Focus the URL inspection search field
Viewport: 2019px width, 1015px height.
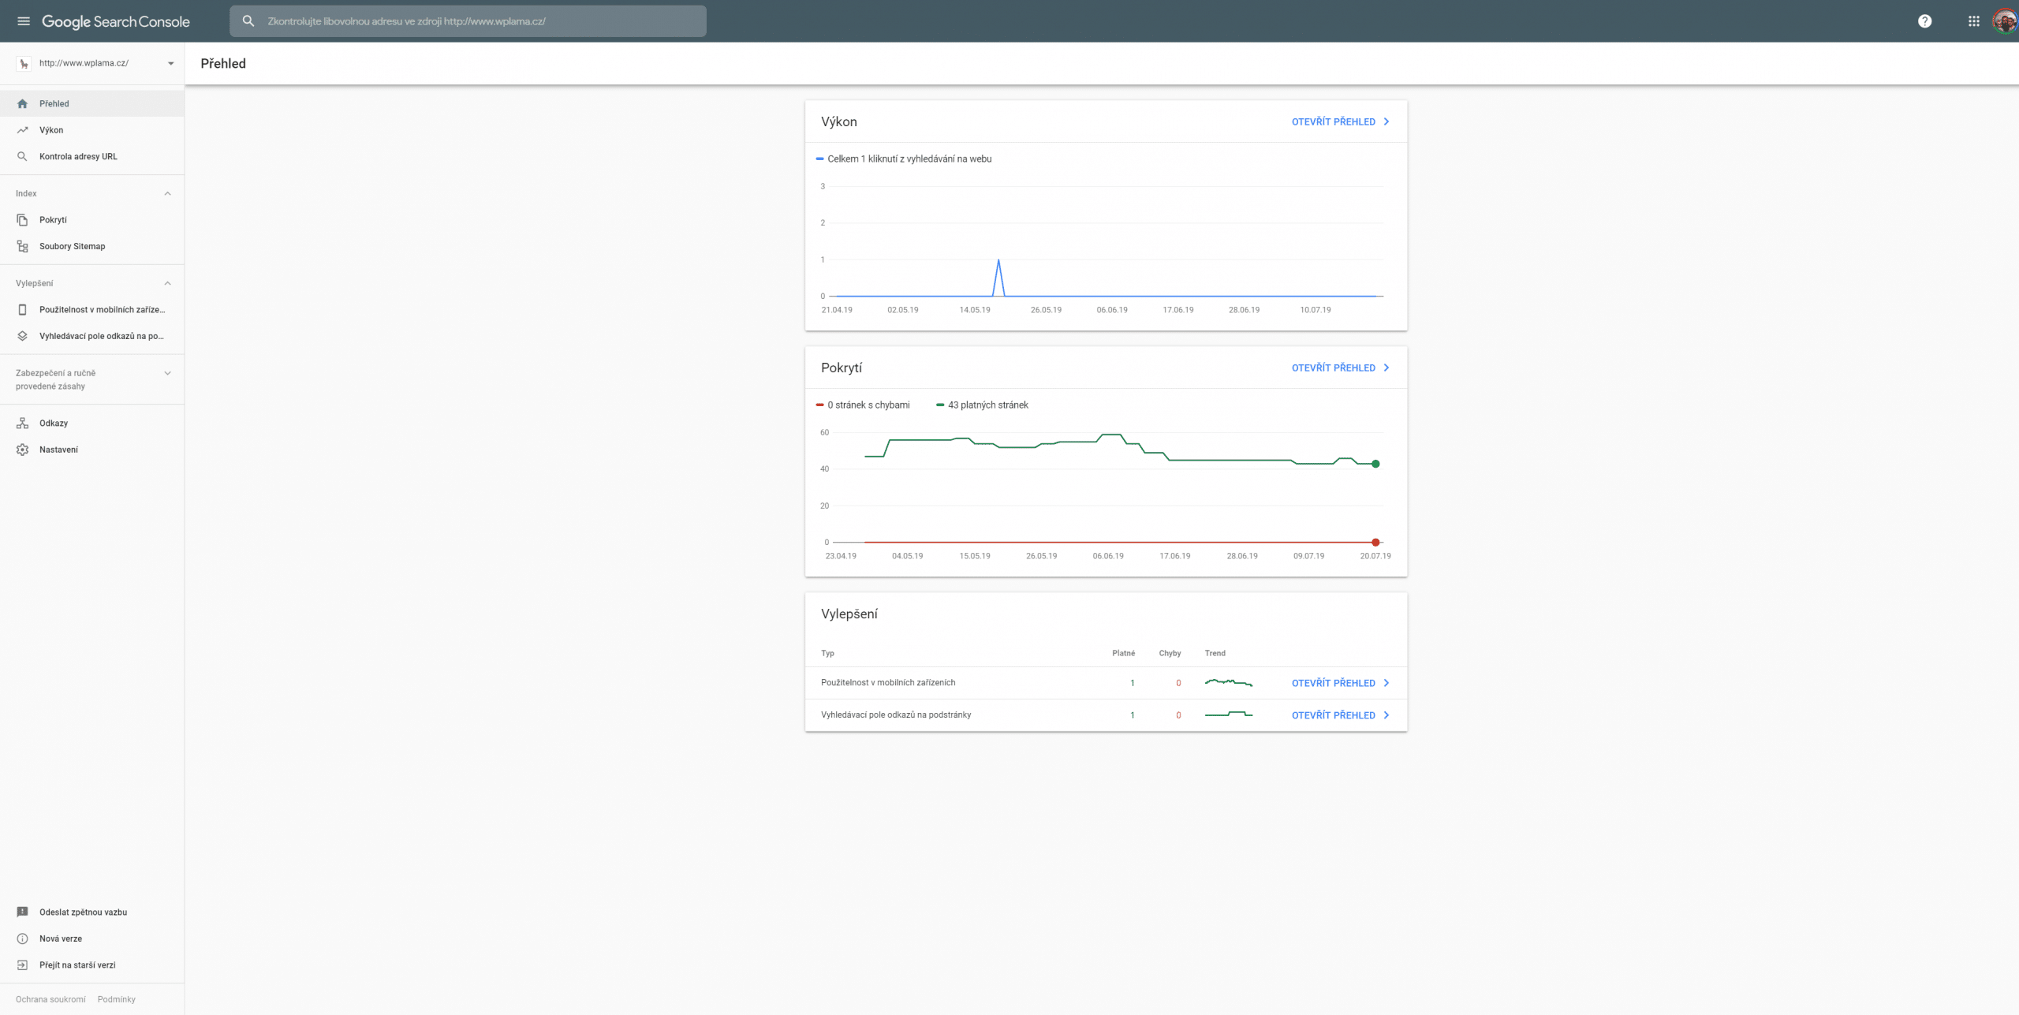(x=468, y=21)
